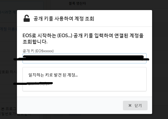Click the matching accounts result box
This screenshot has width=168, height=119.
[x=85, y=79]
